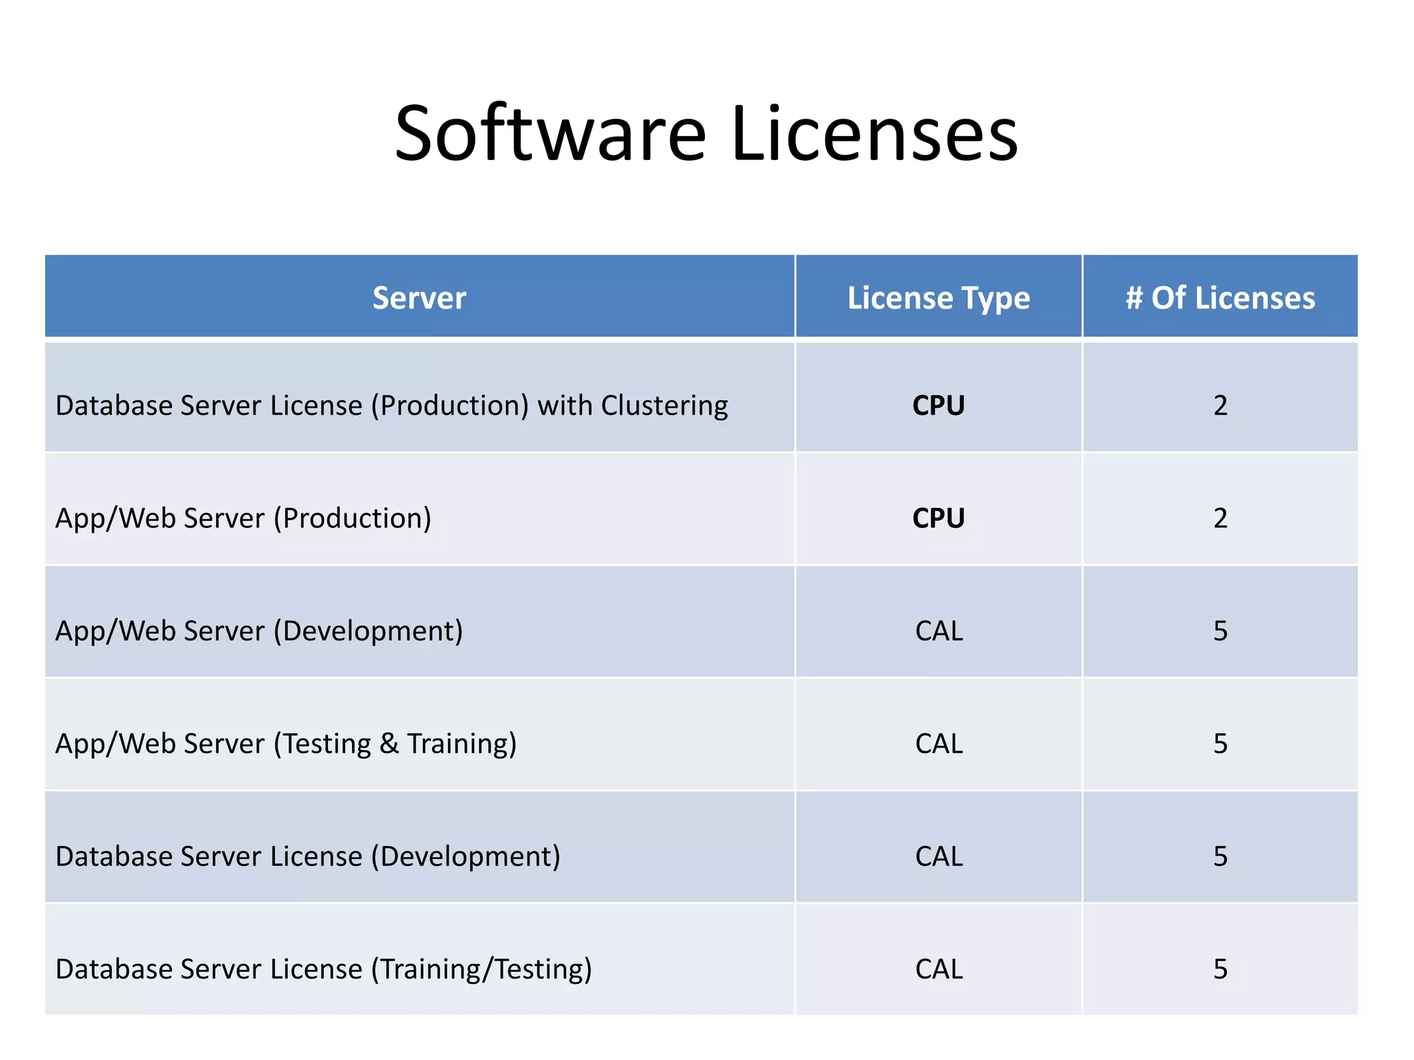The image size is (1414, 1060).
Task: Select license count 2 for App/Web Production
Action: (1220, 518)
